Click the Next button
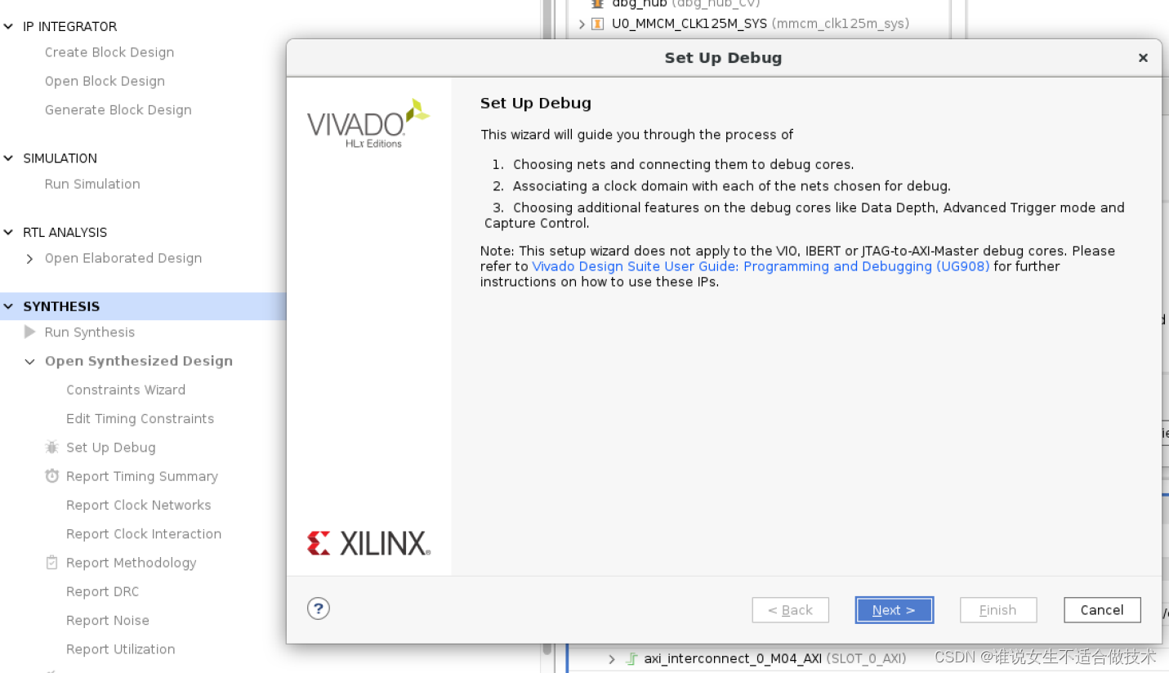 click(x=895, y=610)
